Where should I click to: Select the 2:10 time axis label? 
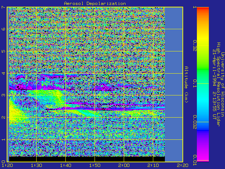[x=153, y=165]
